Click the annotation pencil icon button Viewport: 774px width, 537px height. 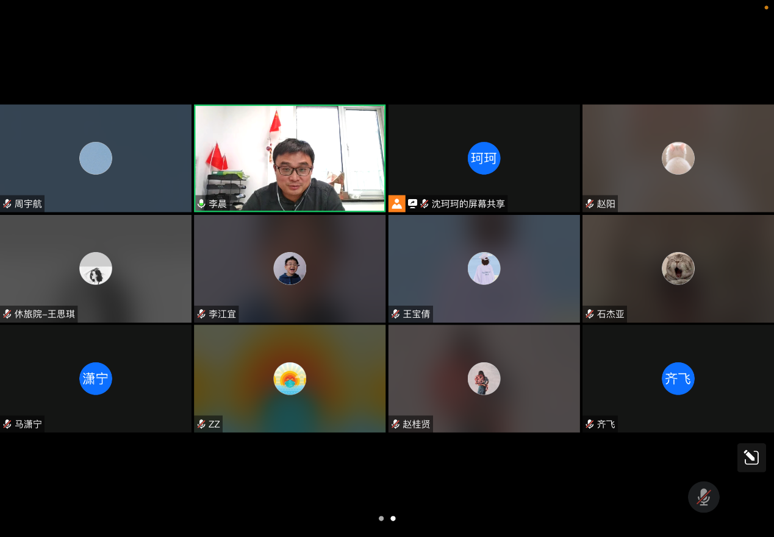[751, 457]
